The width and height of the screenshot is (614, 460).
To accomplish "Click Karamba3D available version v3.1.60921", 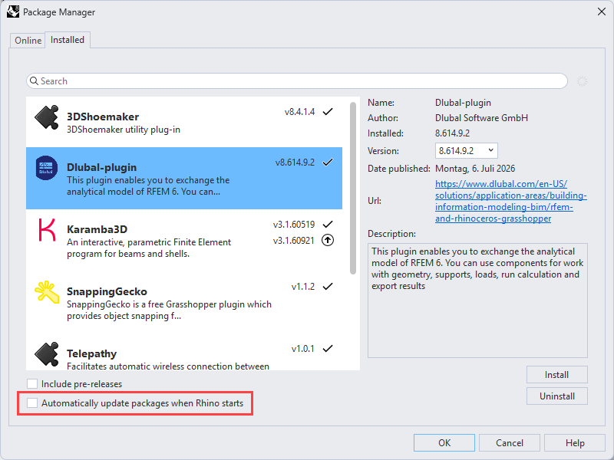I will (x=294, y=241).
